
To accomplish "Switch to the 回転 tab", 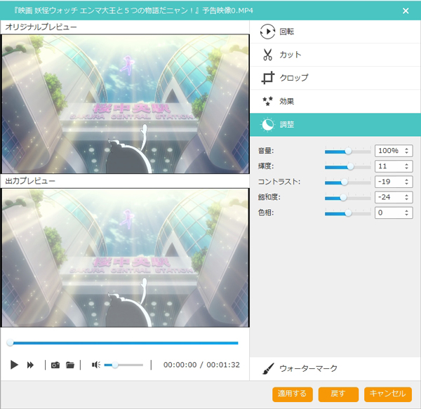I will click(x=335, y=32).
